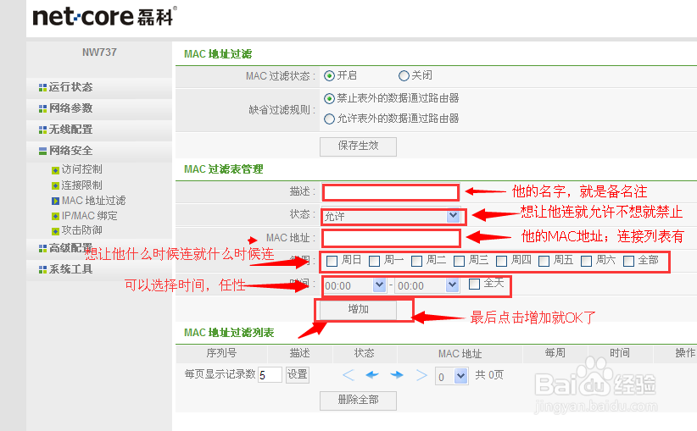Click the 设置 button for records per page
697x431 pixels.
(x=298, y=374)
